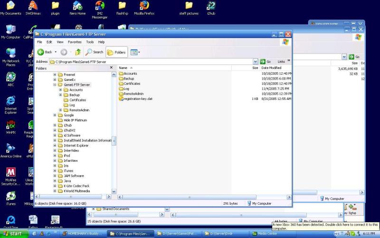The height and width of the screenshot is (238, 380).
Task: Expand the Google tree node
Action: tap(55, 115)
